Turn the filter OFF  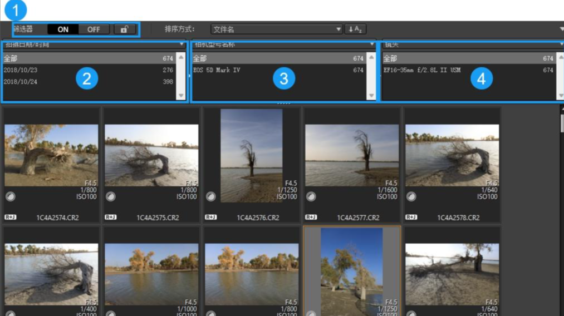[94, 29]
